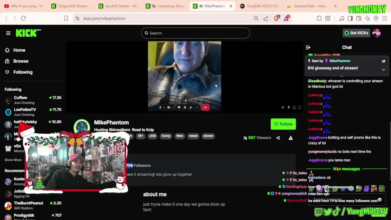This screenshot has height=220, width=391.
Task: Click the New stream tag
Action: coord(180,136)
